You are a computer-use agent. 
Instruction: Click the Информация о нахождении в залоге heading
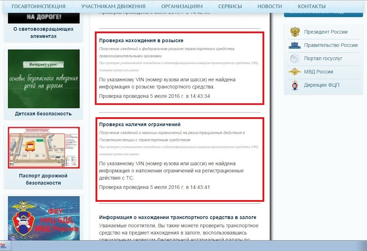click(178, 217)
